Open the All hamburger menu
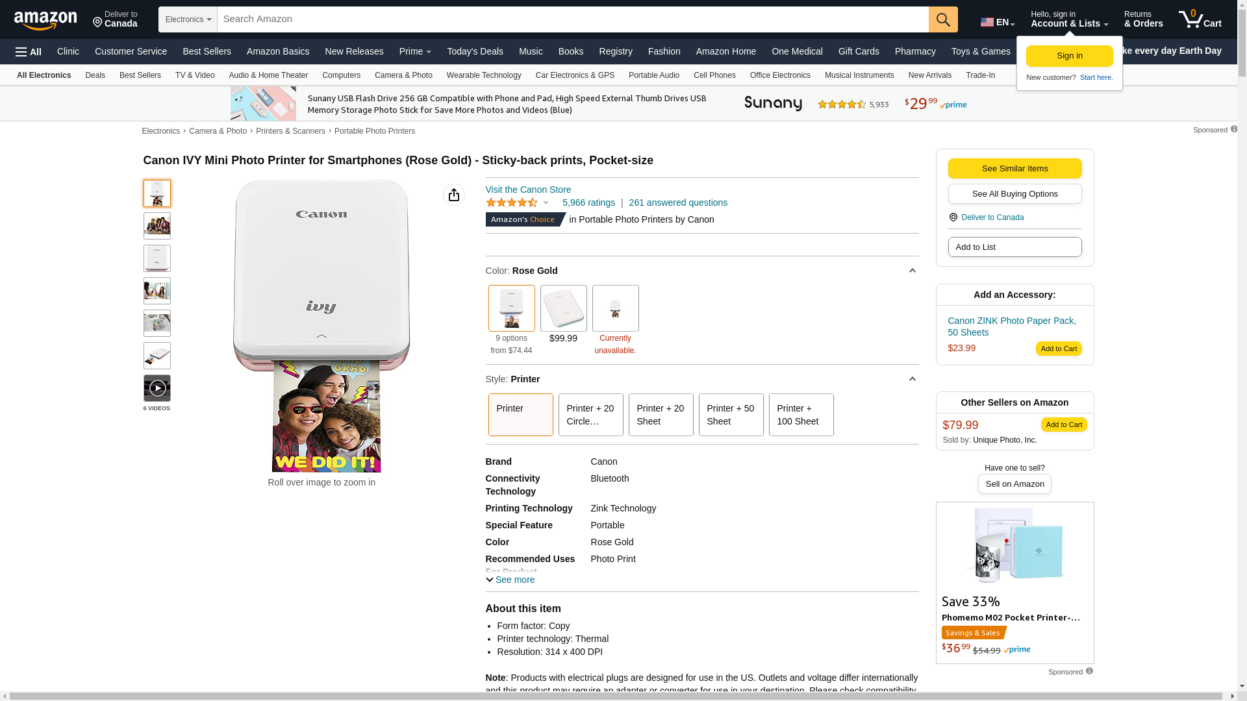 (x=29, y=52)
